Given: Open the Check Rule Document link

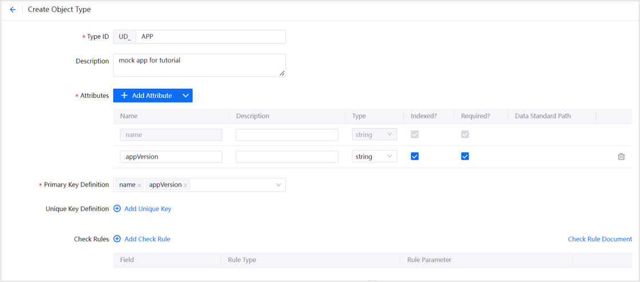Looking at the screenshot, I should click(599, 239).
